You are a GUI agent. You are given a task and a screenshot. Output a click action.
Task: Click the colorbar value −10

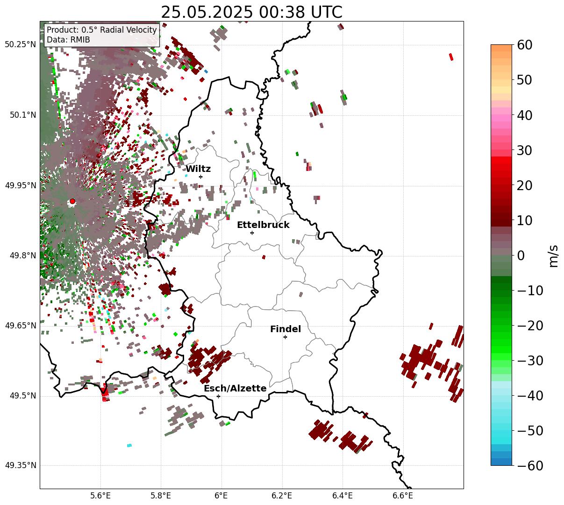click(530, 290)
